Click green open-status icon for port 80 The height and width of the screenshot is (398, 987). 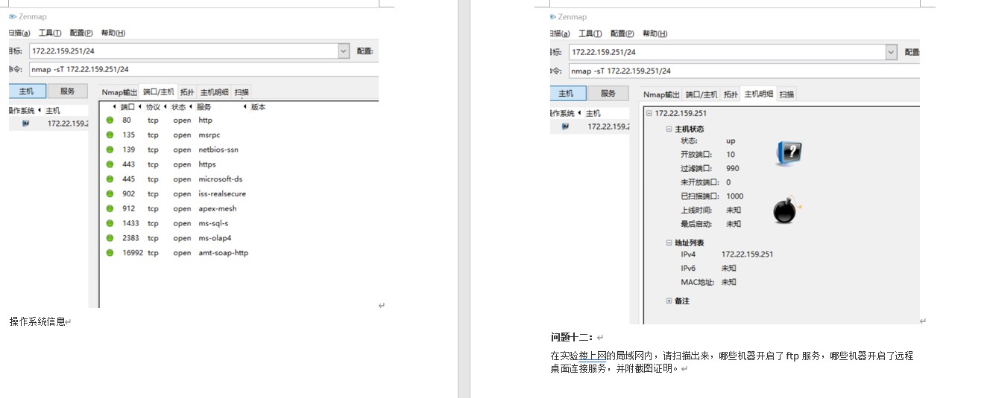click(x=110, y=120)
